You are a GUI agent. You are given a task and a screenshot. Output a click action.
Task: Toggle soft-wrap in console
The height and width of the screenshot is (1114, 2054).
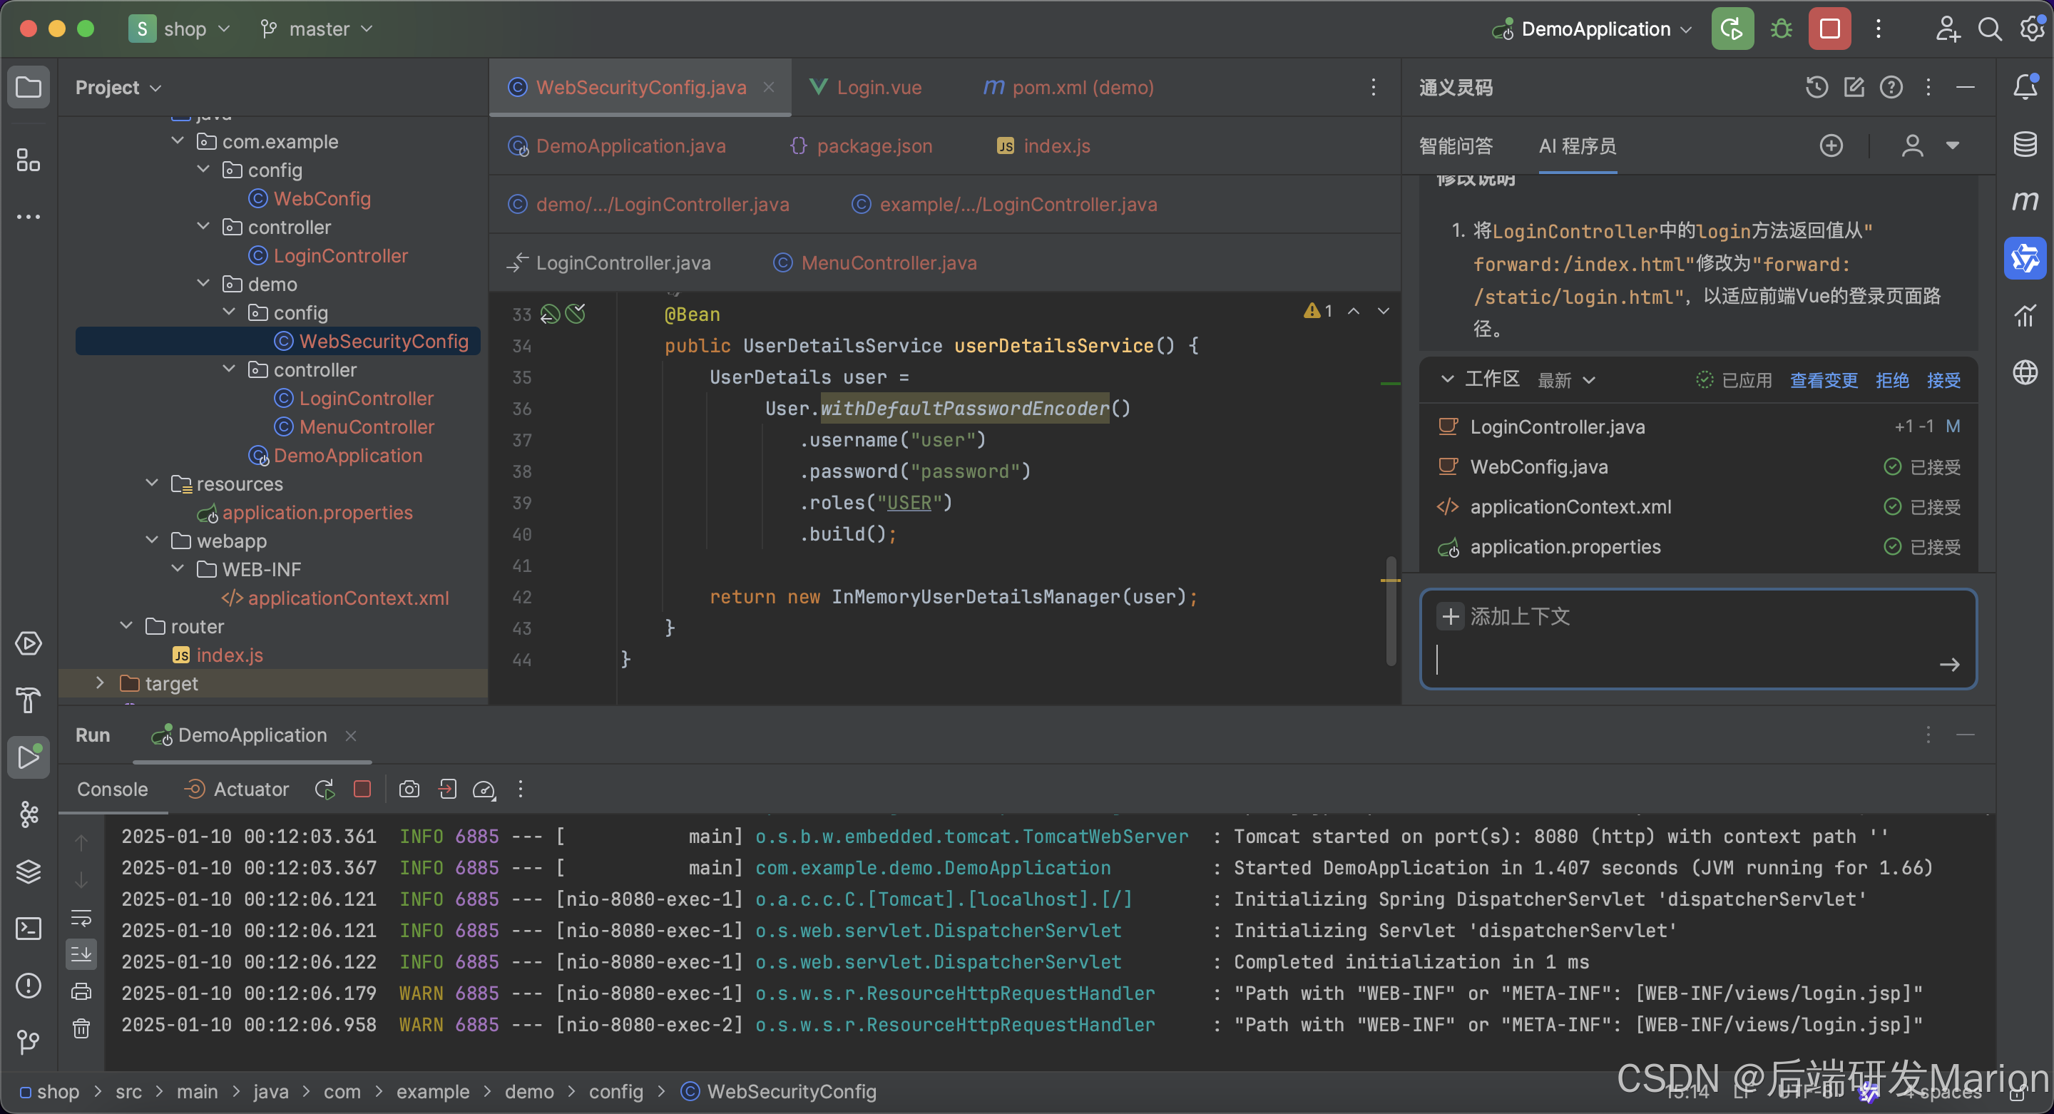81,917
